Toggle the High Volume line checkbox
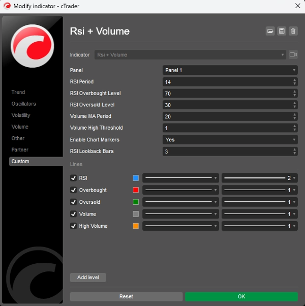The image size is (305, 306). click(73, 226)
